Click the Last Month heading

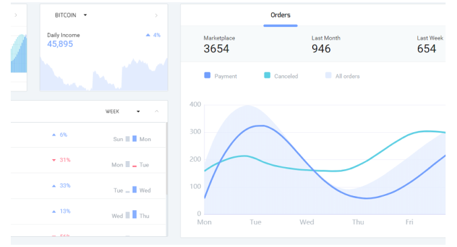(326, 38)
